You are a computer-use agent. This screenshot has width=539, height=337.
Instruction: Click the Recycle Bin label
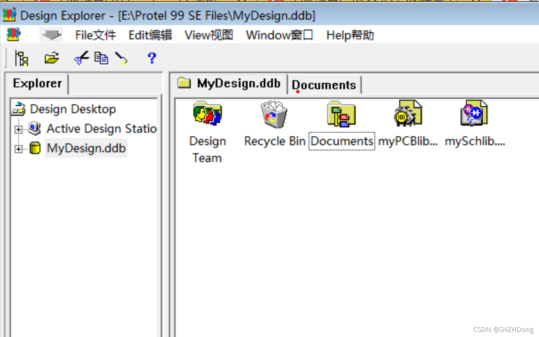pyautogui.click(x=275, y=141)
